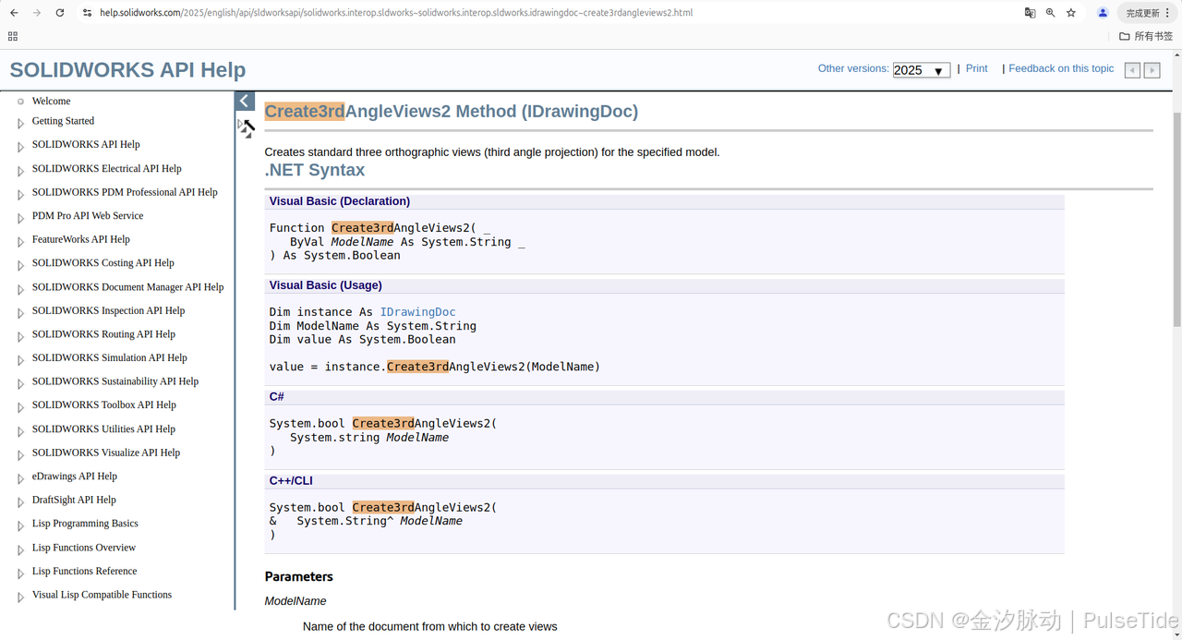Viewport: 1182px width, 640px height.
Task: Click the Visual Basic (Usage) section header
Action: (x=664, y=285)
